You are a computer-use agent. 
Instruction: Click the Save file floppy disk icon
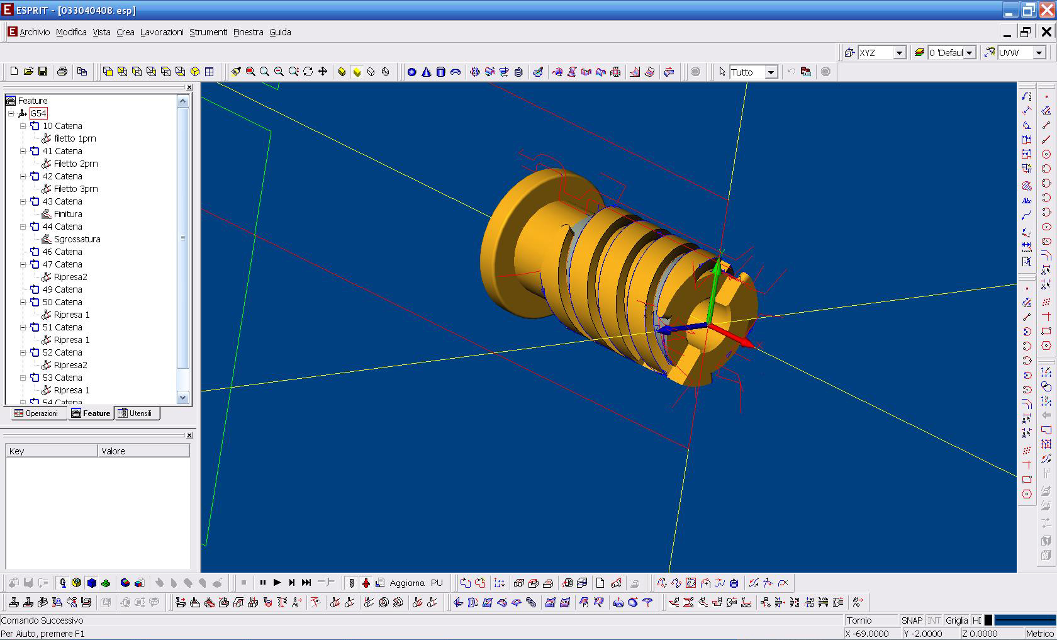tap(43, 72)
